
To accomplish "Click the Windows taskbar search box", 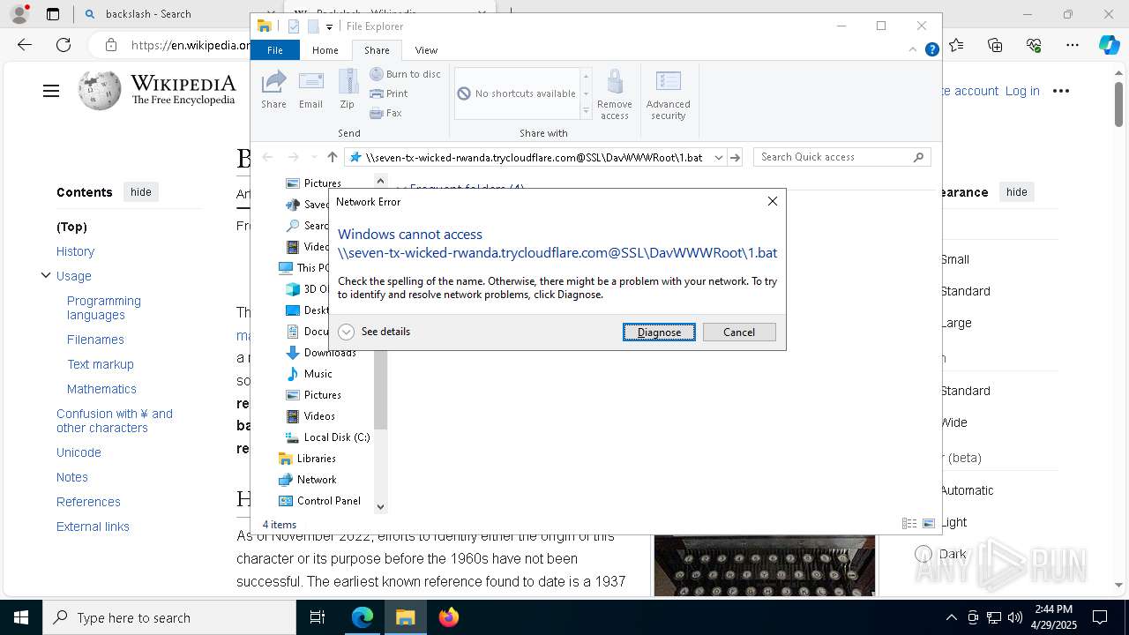I will [169, 617].
